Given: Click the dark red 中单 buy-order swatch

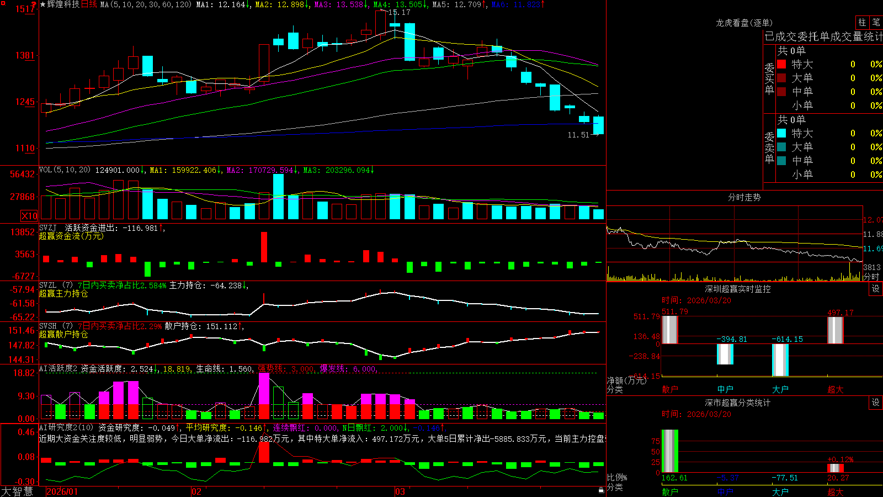Looking at the screenshot, I should coord(781,92).
